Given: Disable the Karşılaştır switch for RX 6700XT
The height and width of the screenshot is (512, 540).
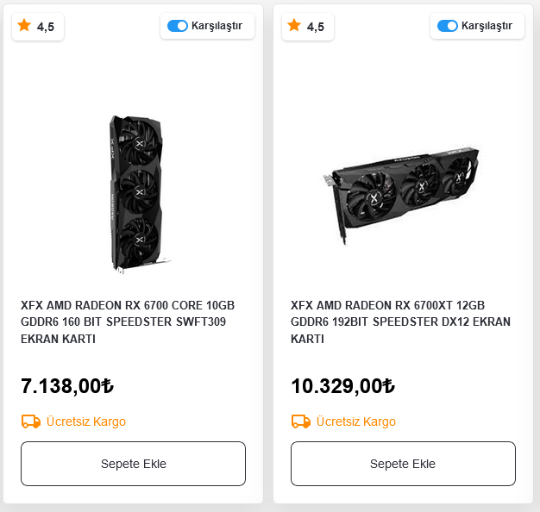Looking at the screenshot, I should tap(448, 26).
